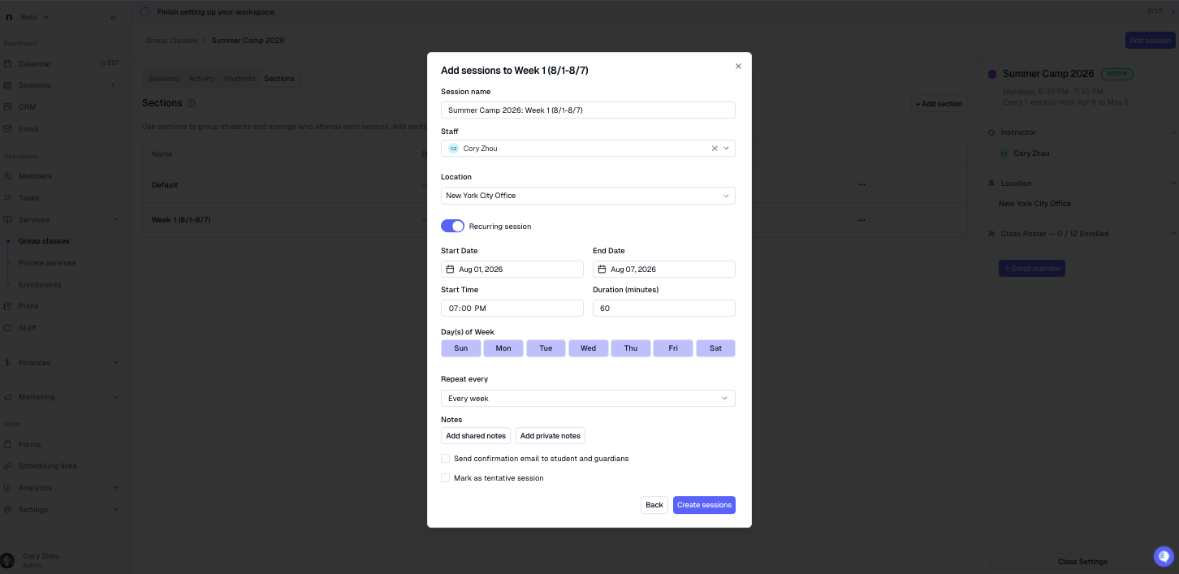1179x574 pixels.
Task: Click Create sessions button
Action: 704,505
